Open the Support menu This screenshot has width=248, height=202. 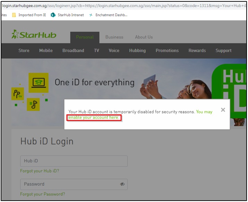pos(223,51)
